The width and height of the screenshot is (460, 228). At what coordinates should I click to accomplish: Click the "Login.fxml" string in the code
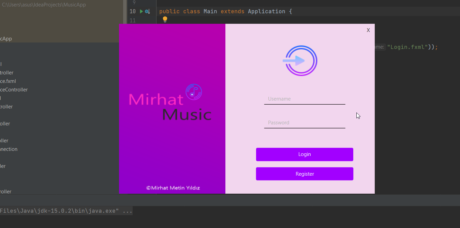coord(408,47)
